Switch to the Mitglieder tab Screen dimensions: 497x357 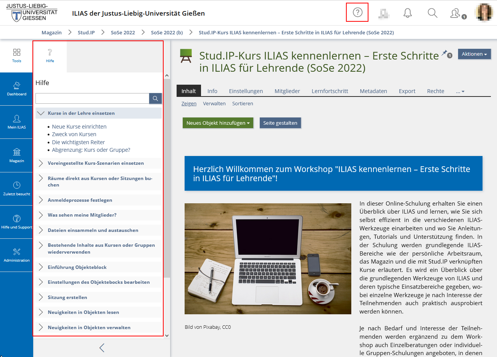point(287,91)
